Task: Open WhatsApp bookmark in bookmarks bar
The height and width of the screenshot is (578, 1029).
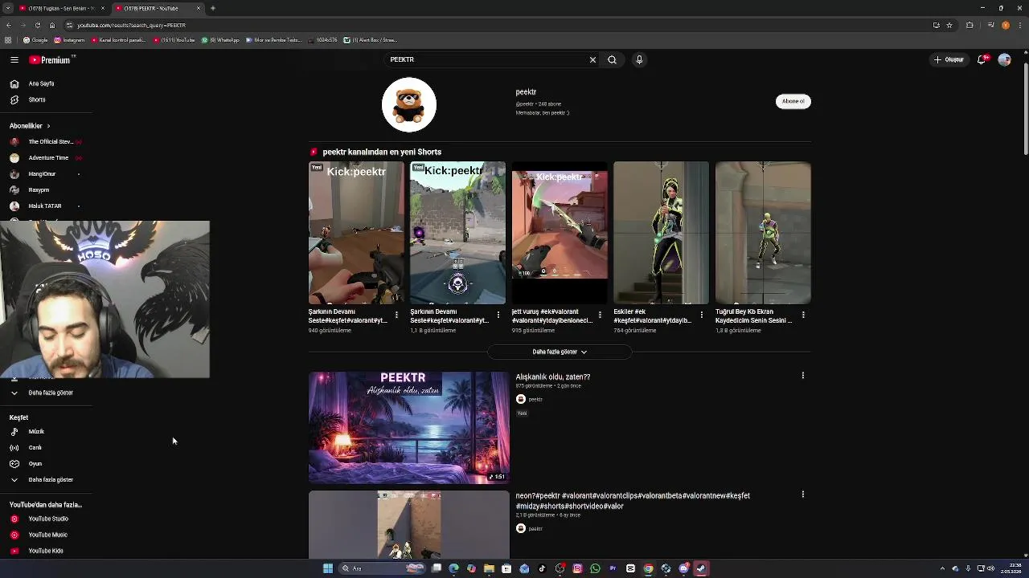Action: (221, 40)
